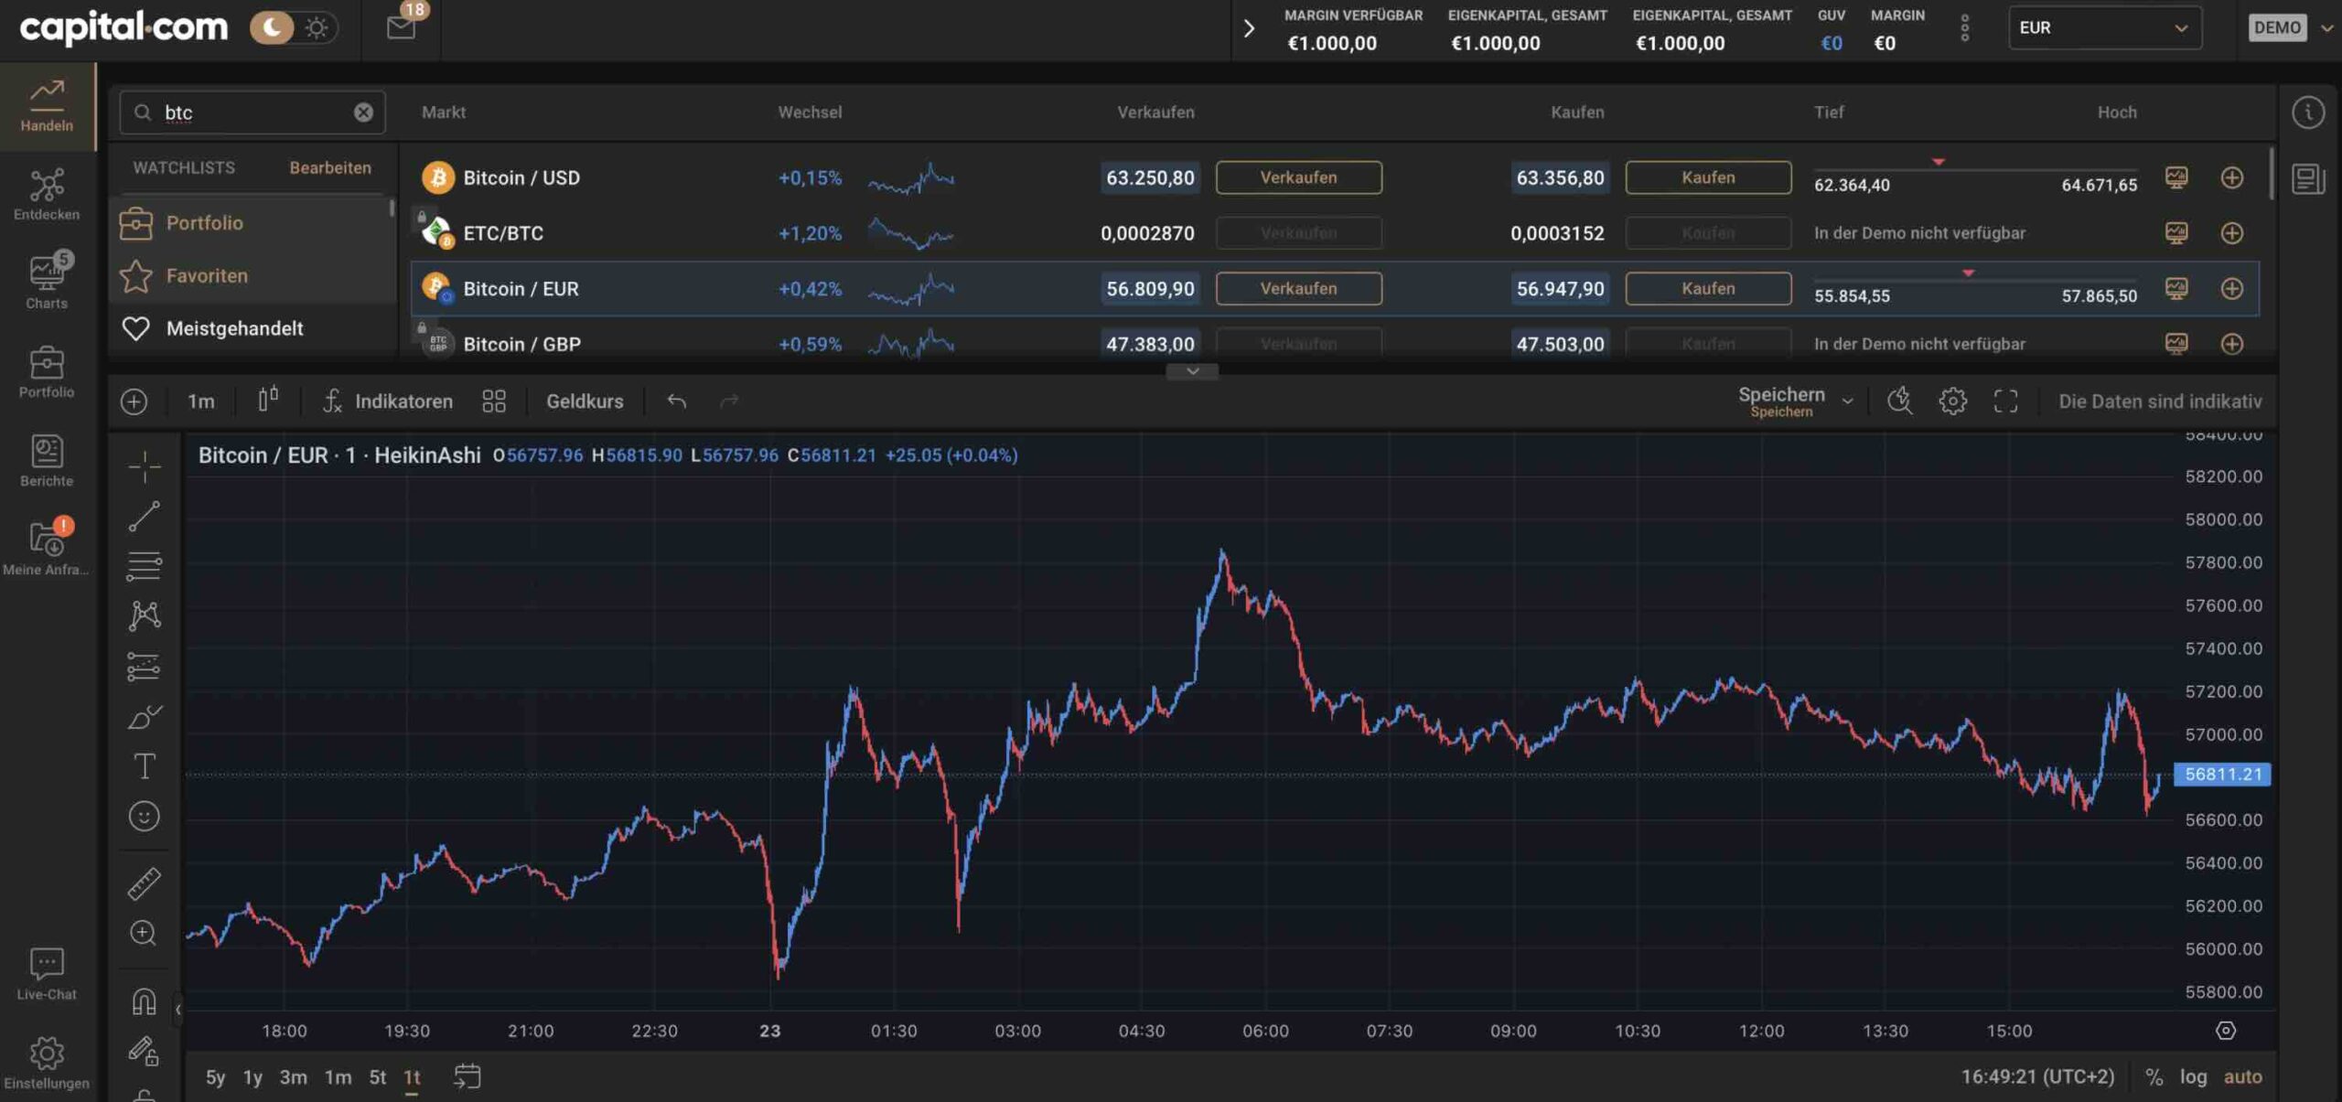Open the Handeln sidebar section

(47, 105)
